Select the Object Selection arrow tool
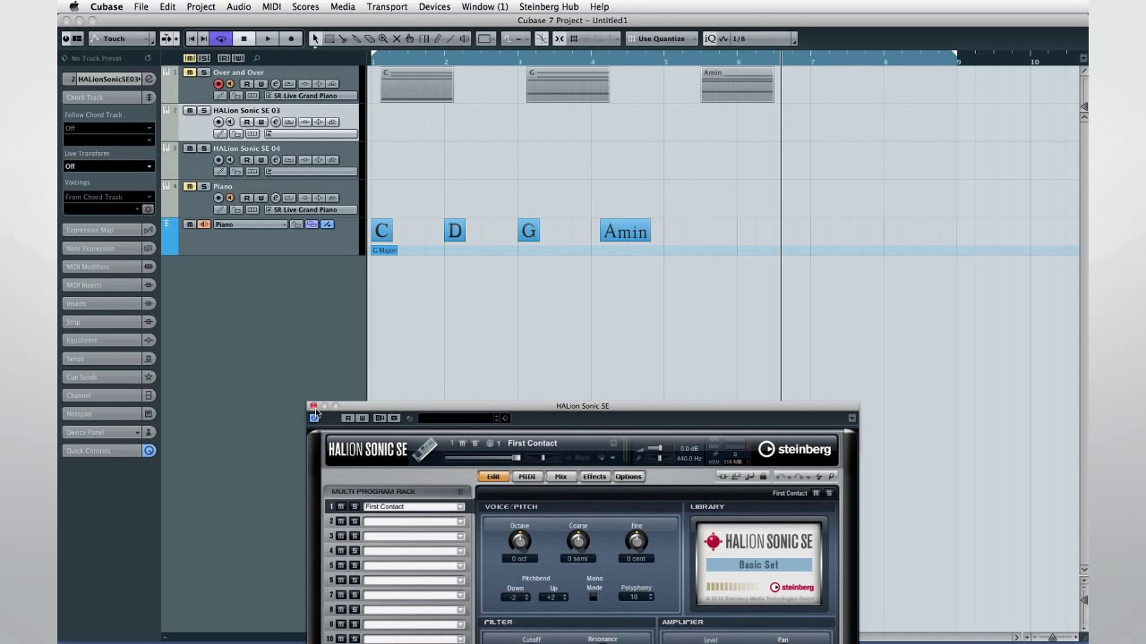This screenshot has width=1146, height=644. click(x=315, y=38)
